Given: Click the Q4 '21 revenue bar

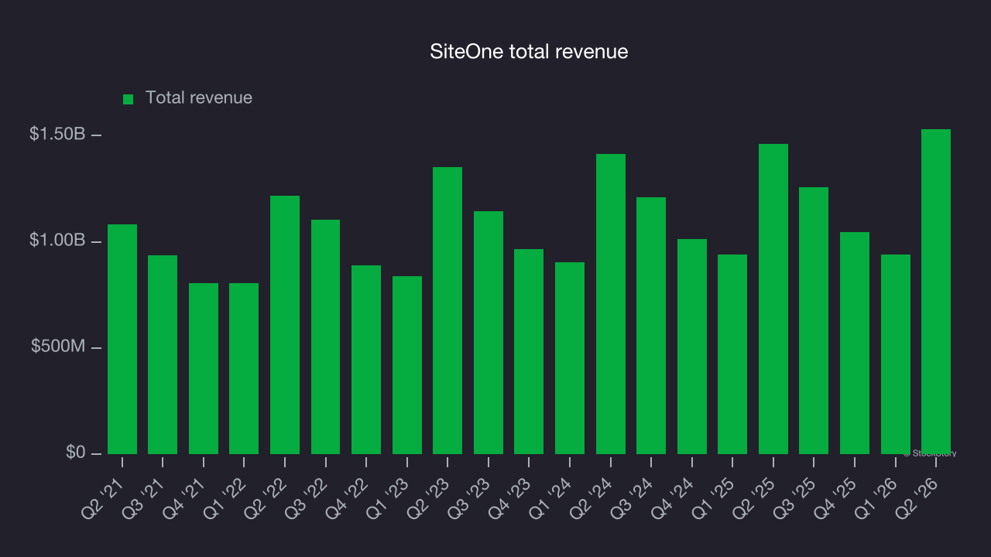Looking at the screenshot, I should [x=204, y=368].
